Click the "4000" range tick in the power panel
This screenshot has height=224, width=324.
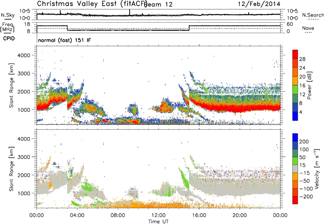[23, 55]
